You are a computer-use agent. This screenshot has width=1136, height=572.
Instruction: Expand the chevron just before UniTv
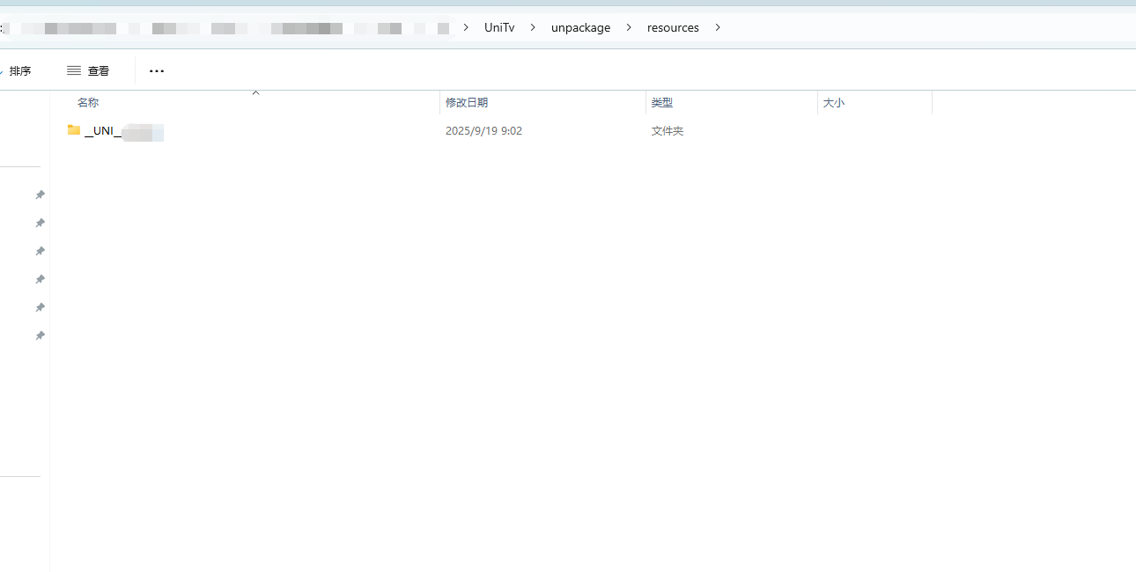466,27
